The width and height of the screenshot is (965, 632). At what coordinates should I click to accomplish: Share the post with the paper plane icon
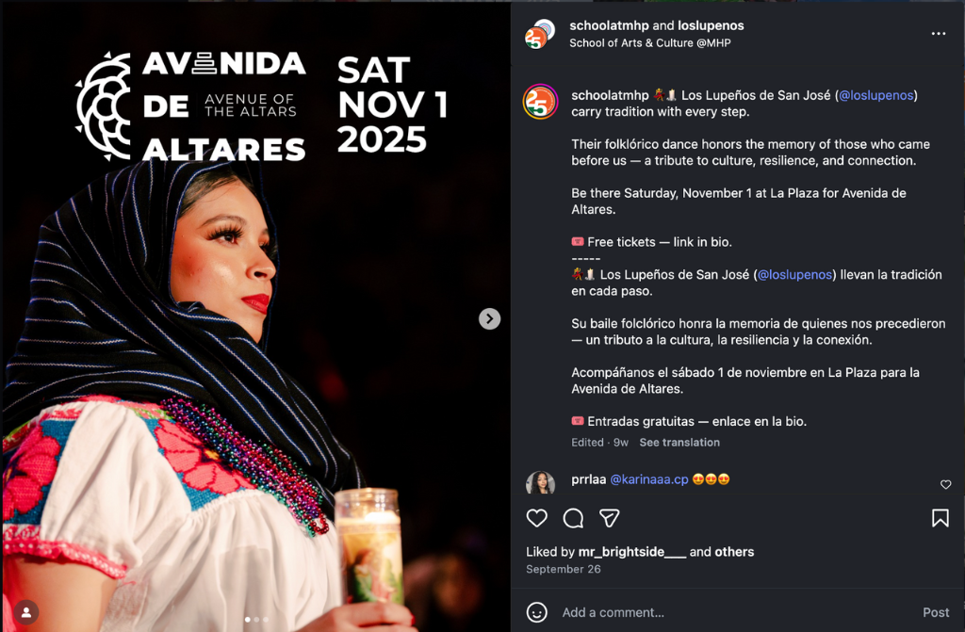[x=610, y=518]
